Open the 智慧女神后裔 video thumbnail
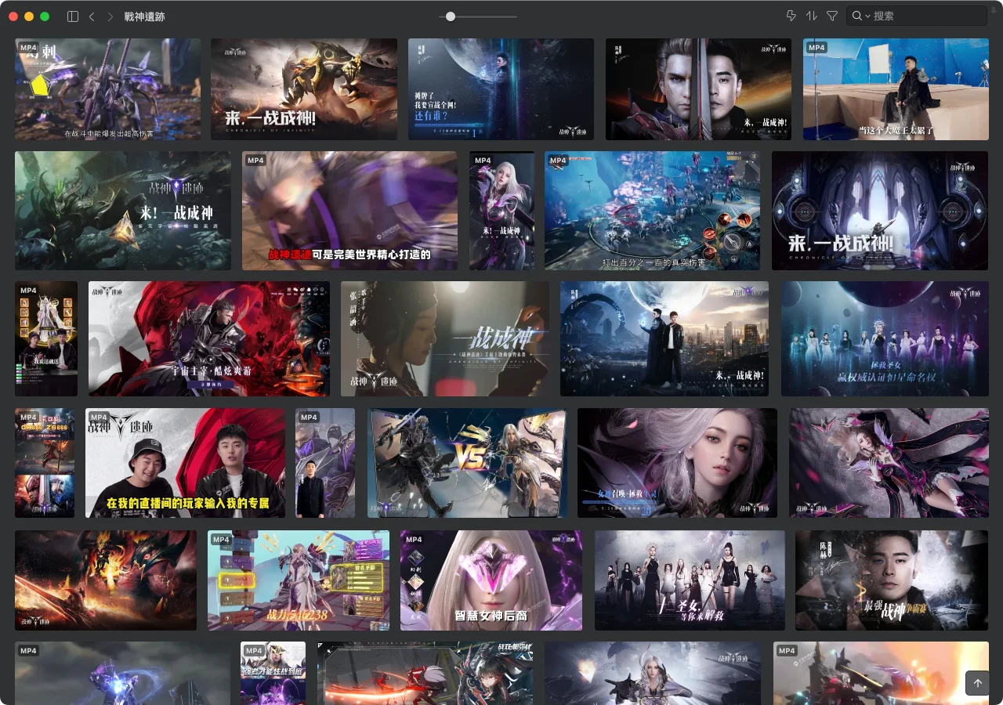Viewport: 1003px width, 705px height. point(491,580)
